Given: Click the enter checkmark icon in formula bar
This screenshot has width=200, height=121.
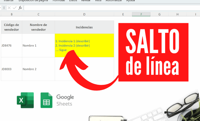Looking at the screenshot, I should point(15,8).
